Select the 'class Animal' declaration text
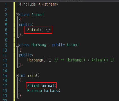Screen dimensions: 119x101 [31, 15]
